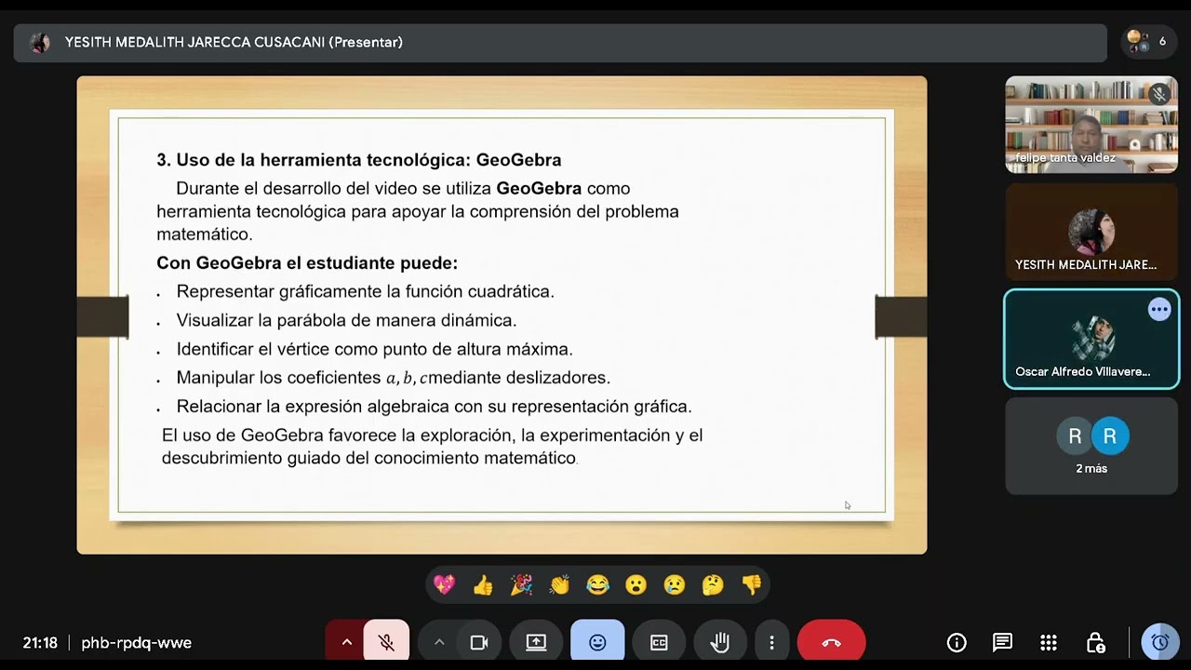Send the sparkling heart reaction
Viewport: 1191px width, 670px height.
click(445, 584)
